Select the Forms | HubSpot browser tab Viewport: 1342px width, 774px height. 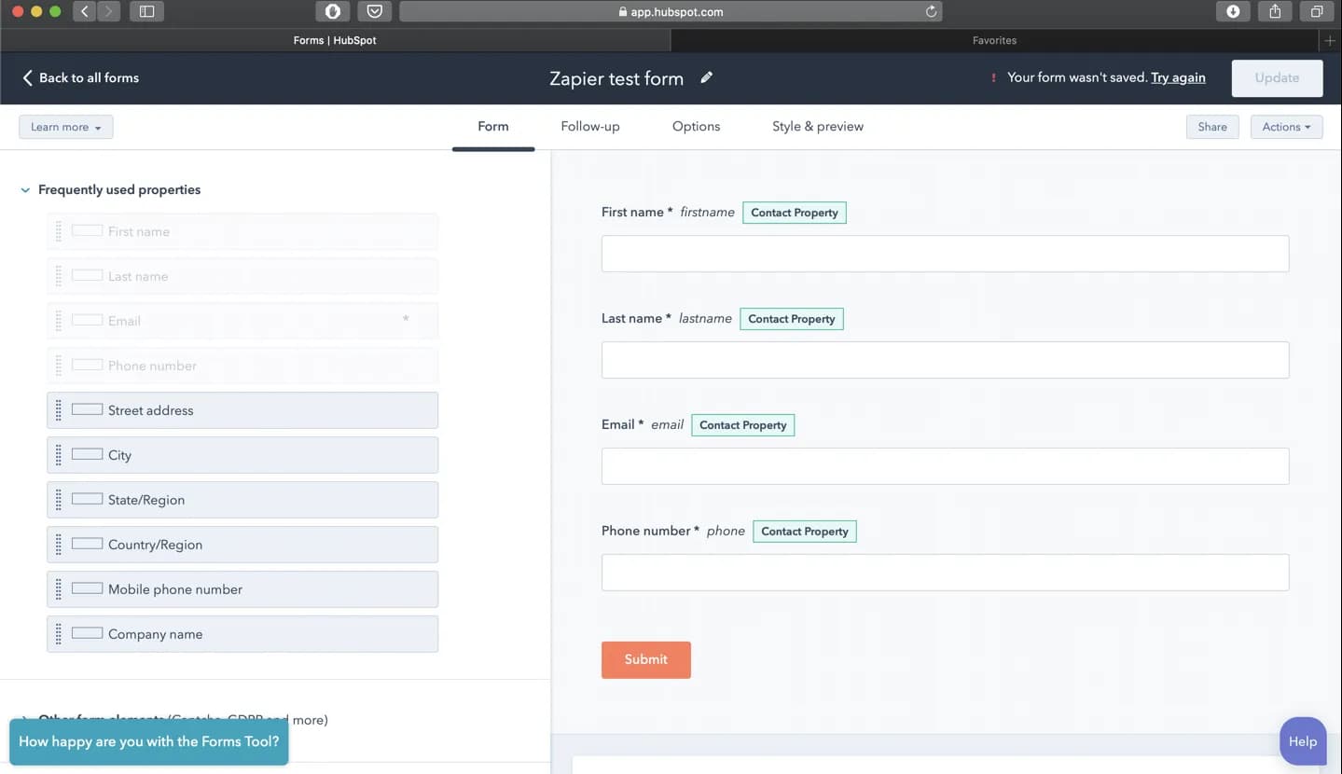(x=335, y=40)
